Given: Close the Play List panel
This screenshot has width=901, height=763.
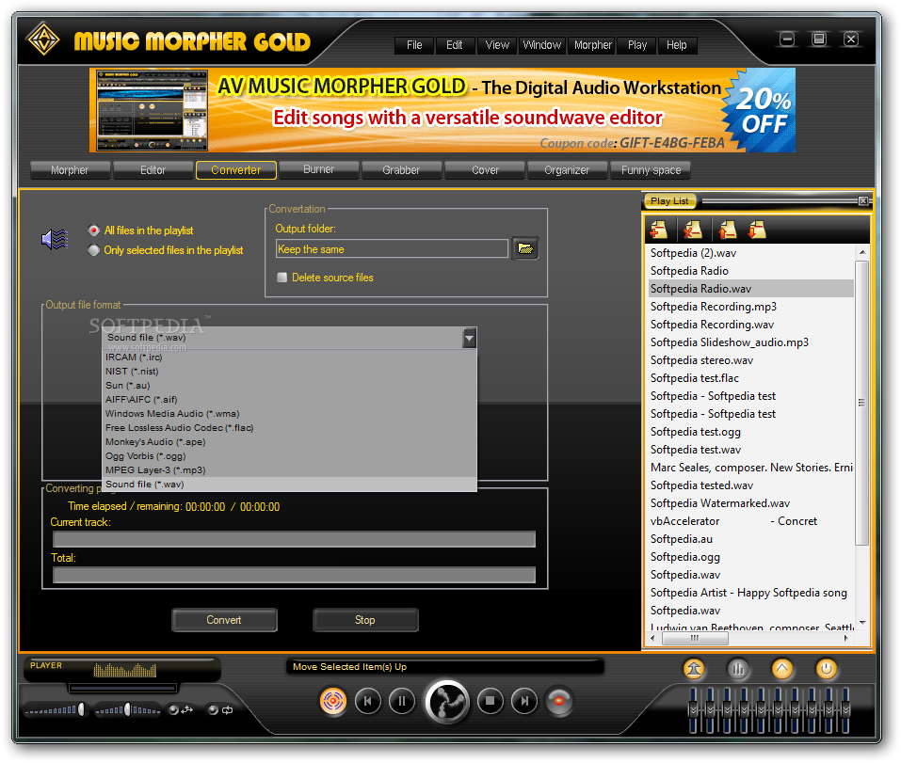Looking at the screenshot, I should [x=862, y=201].
